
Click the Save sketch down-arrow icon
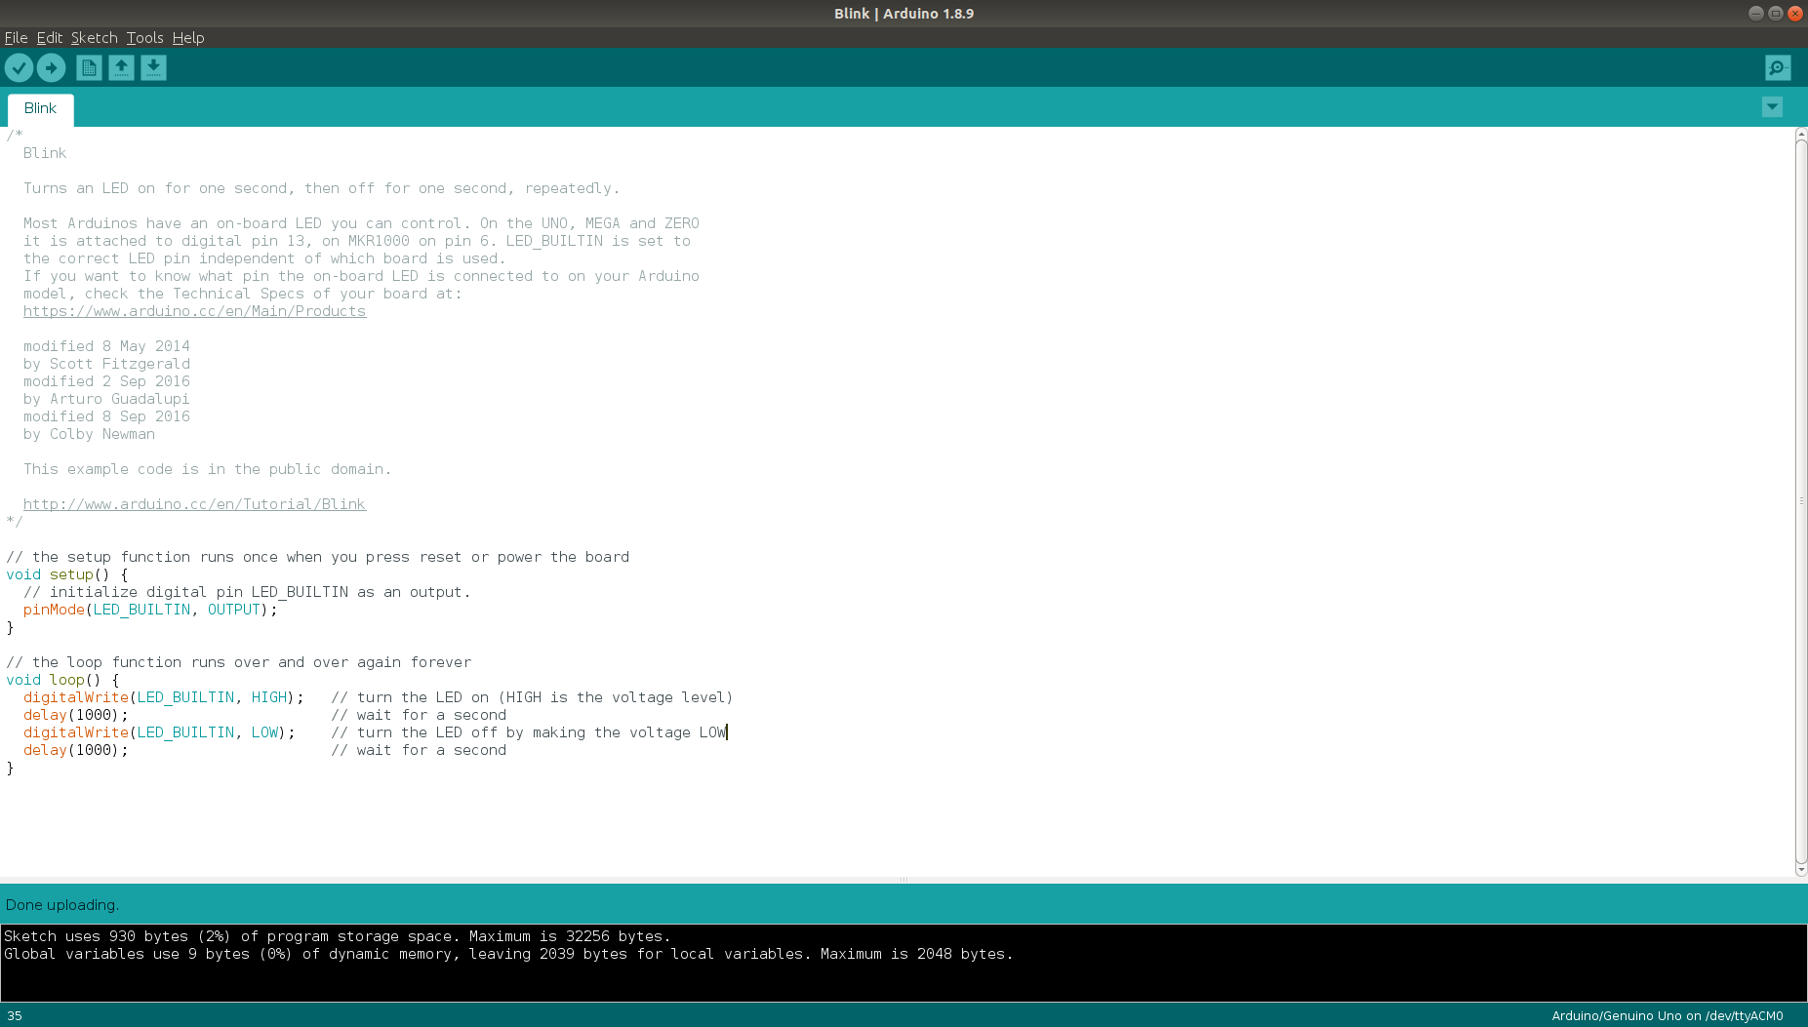(153, 68)
